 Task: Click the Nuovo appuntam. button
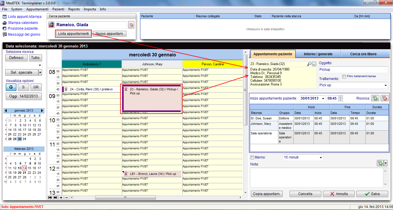tap(110, 34)
